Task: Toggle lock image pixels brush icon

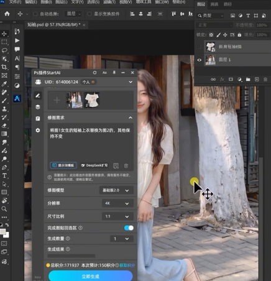Action: click(218, 35)
